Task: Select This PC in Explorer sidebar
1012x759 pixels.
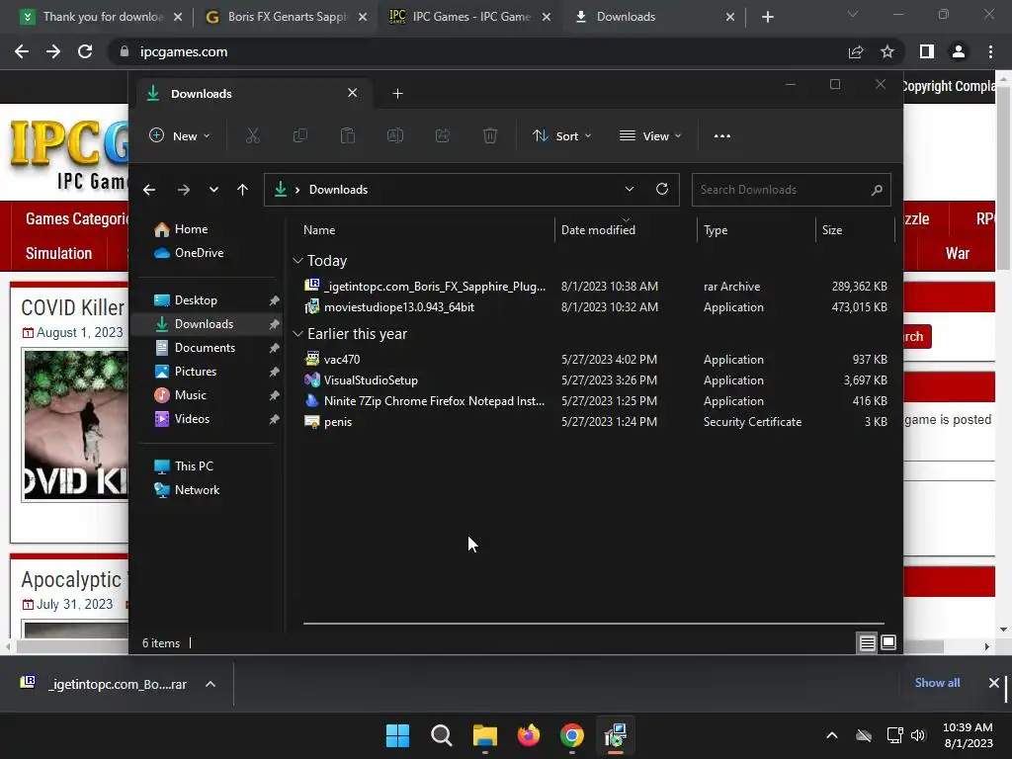Action: [x=194, y=466]
